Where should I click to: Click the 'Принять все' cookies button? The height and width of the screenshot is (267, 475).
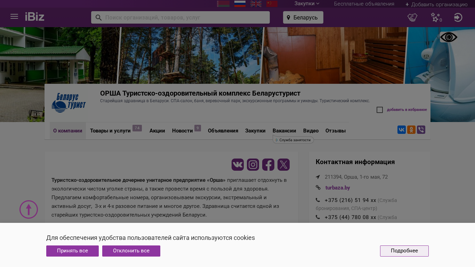(x=72, y=251)
